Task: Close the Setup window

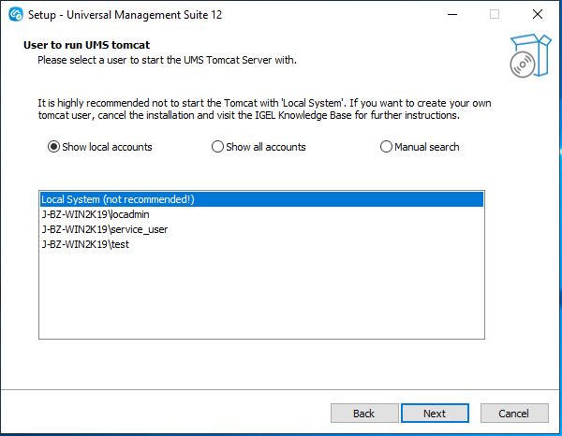Action: pyautogui.click(x=537, y=14)
